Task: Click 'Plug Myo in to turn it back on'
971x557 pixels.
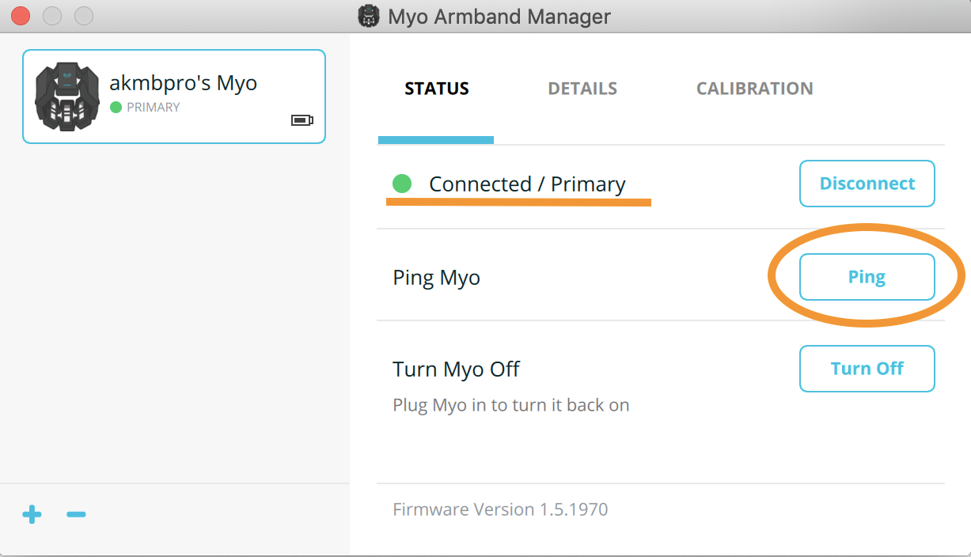Action: pos(511,406)
